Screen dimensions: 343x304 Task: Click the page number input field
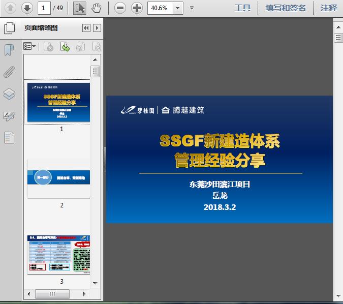tap(44, 8)
